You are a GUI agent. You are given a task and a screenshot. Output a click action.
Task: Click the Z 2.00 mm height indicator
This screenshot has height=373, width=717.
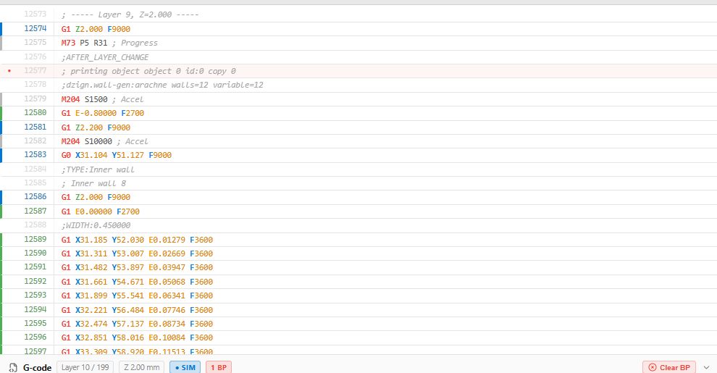pos(142,367)
